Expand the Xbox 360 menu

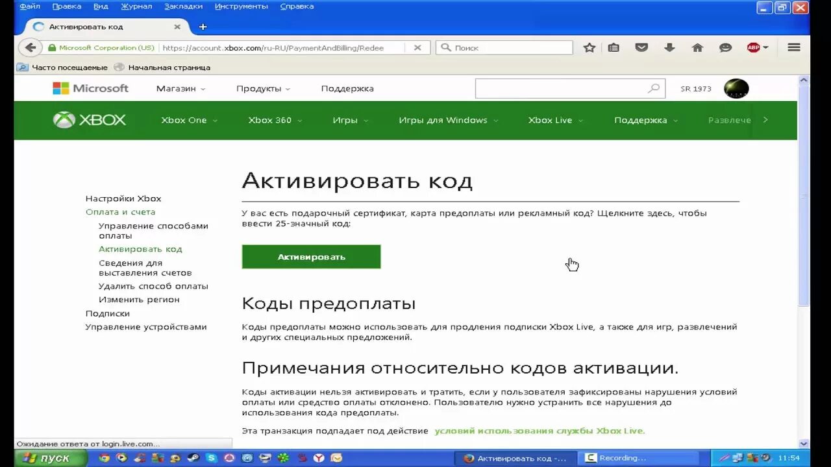click(x=275, y=120)
